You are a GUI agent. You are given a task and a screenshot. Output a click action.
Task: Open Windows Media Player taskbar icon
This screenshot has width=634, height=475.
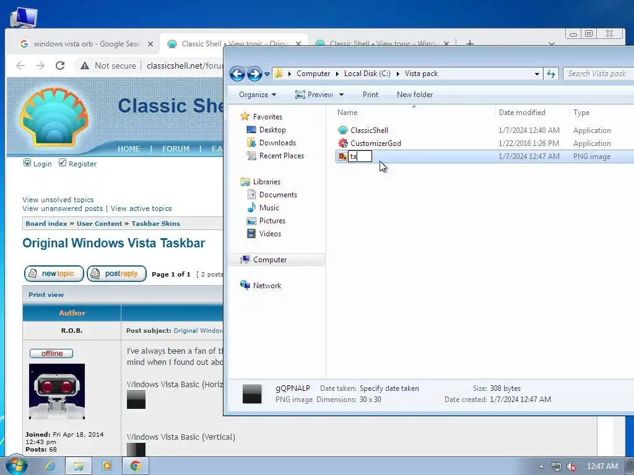click(107, 466)
